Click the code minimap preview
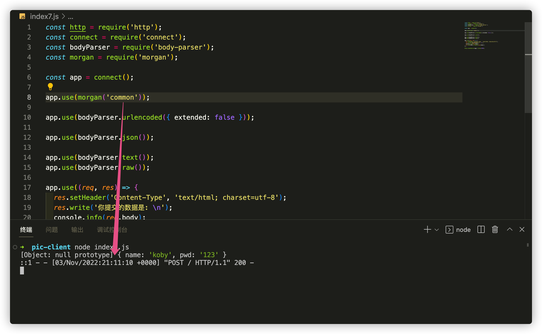The height and width of the screenshot is (334, 542). [x=481, y=36]
